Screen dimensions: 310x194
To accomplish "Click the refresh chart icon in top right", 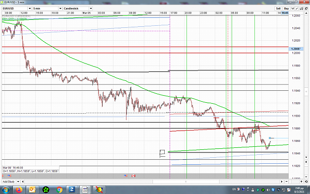I will coord(306,8).
